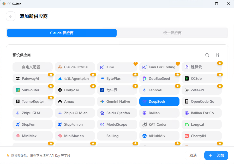Choose StepFun provider

(x=33, y=124)
